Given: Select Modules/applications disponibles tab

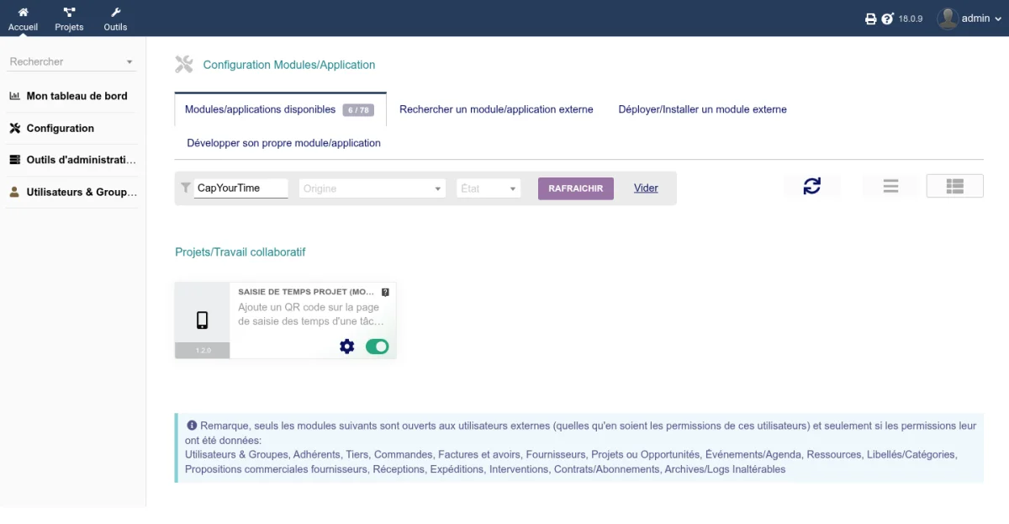Looking at the screenshot, I should [x=281, y=109].
